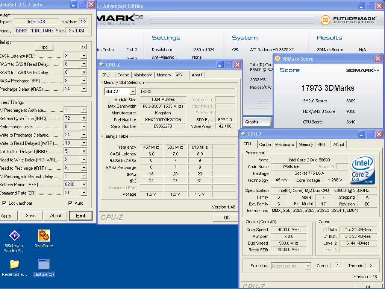Click the Core Speed value 4000.0 MHz
The height and width of the screenshot is (289, 385).
(x=289, y=230)
